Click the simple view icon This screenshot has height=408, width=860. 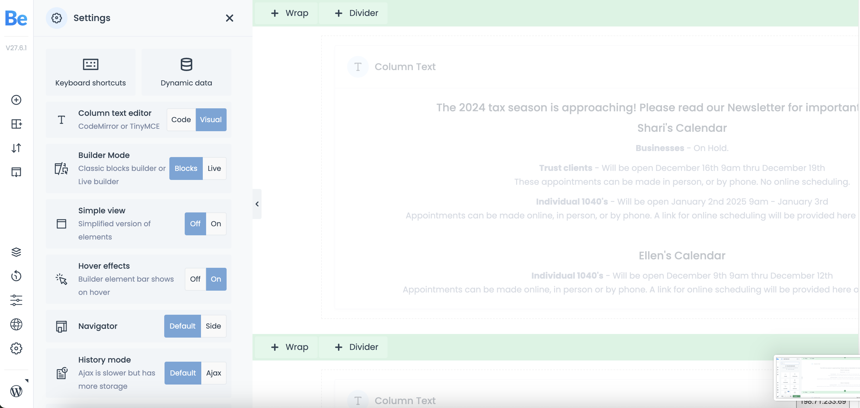61,224
